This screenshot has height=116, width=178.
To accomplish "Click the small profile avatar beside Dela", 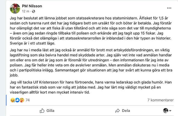I will pyautogui.click(x=166, y=111).
